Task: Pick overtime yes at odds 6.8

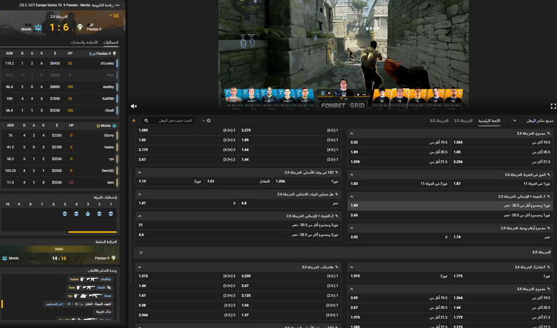Action: pyautogui.click(x=290, y=203)
